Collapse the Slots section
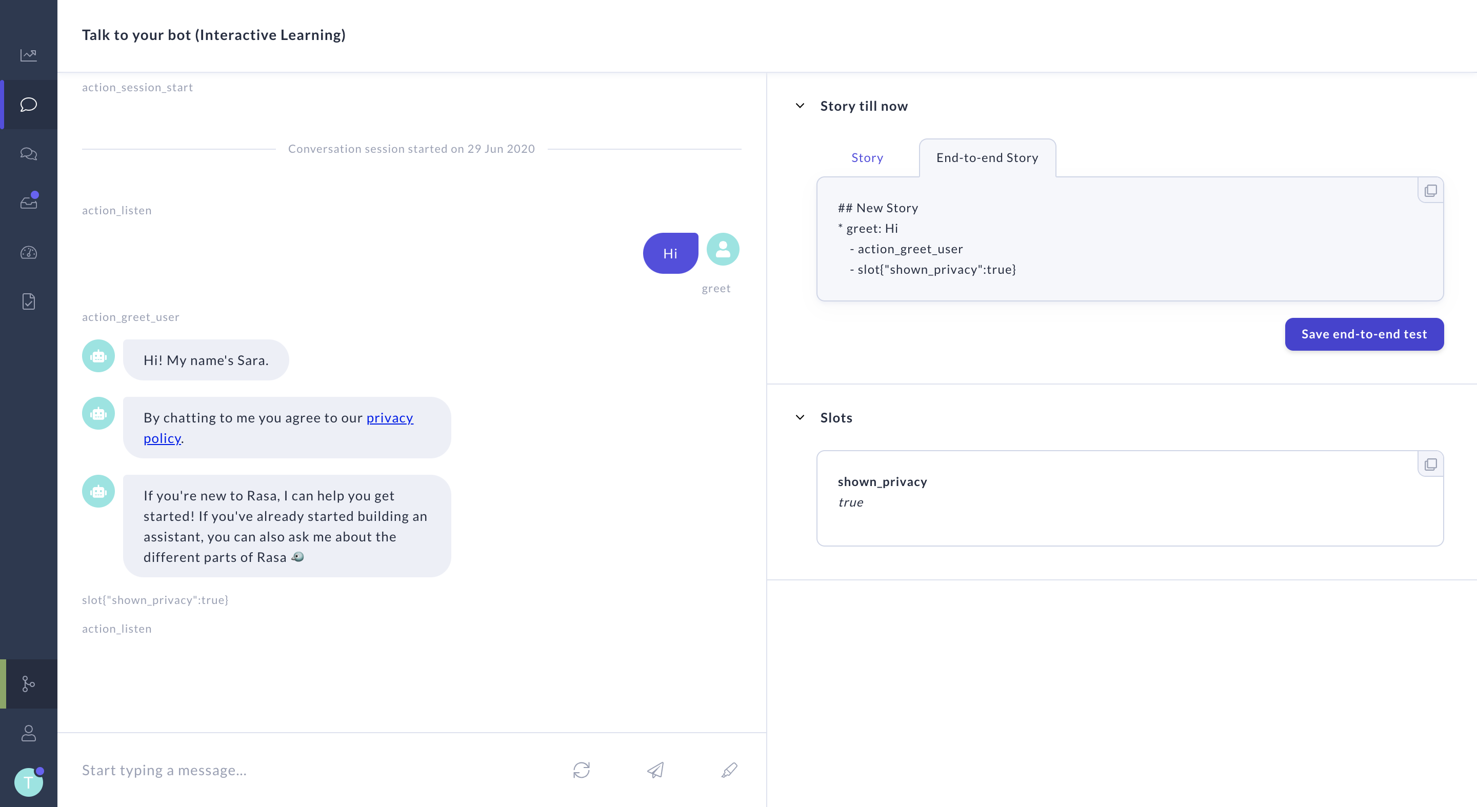The image size is (1477, 807). pos(800,418)
